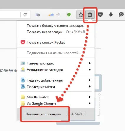This screenshot has height=131, width=125.
Task: Click the smiley face toolbar icon
Action: point(121,14)
